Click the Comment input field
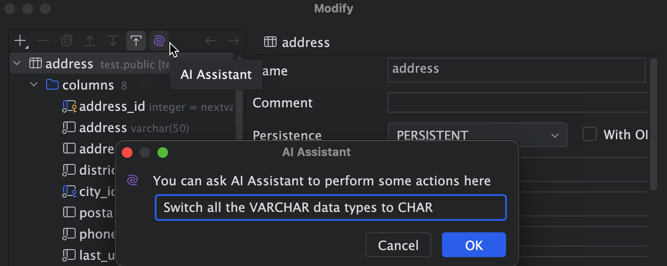The image size is (667, 266). [517, 103]
